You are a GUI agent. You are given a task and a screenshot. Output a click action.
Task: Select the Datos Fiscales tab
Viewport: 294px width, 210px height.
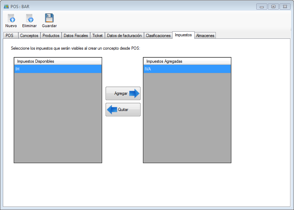tap(76, 36)
